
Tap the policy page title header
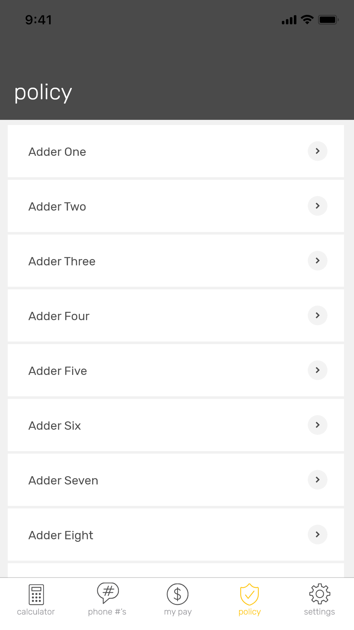43,92
